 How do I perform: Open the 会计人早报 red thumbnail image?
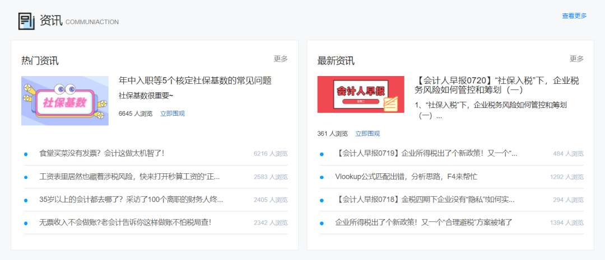pyautogui.click(x=360, y=94)
